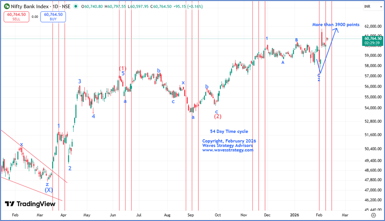This screenshot has height=221, width=385.
Task: Click the www.wavesstrategy.com chart text
Action: [x=227, y=150]
